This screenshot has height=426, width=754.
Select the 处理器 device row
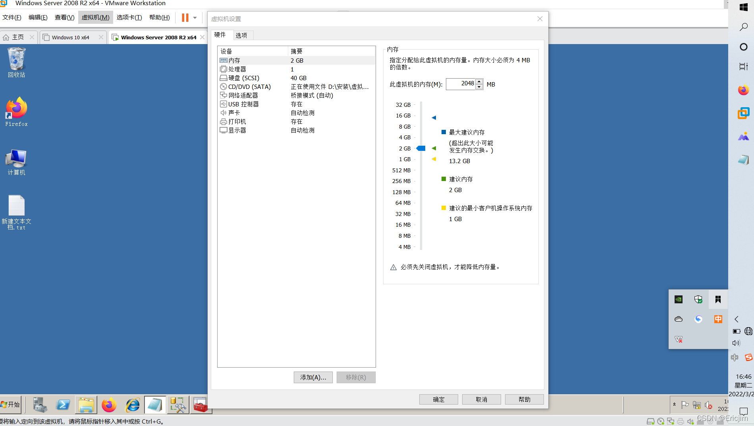point(296,69)
